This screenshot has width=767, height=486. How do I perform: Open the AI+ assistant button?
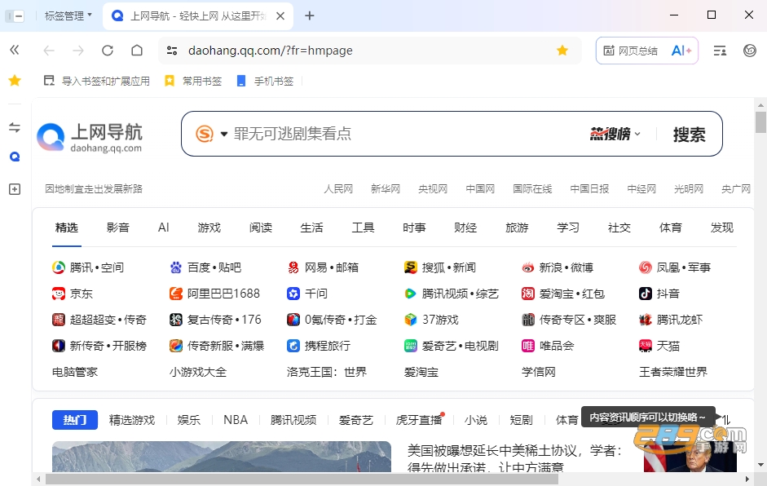[x=681, y=51]
